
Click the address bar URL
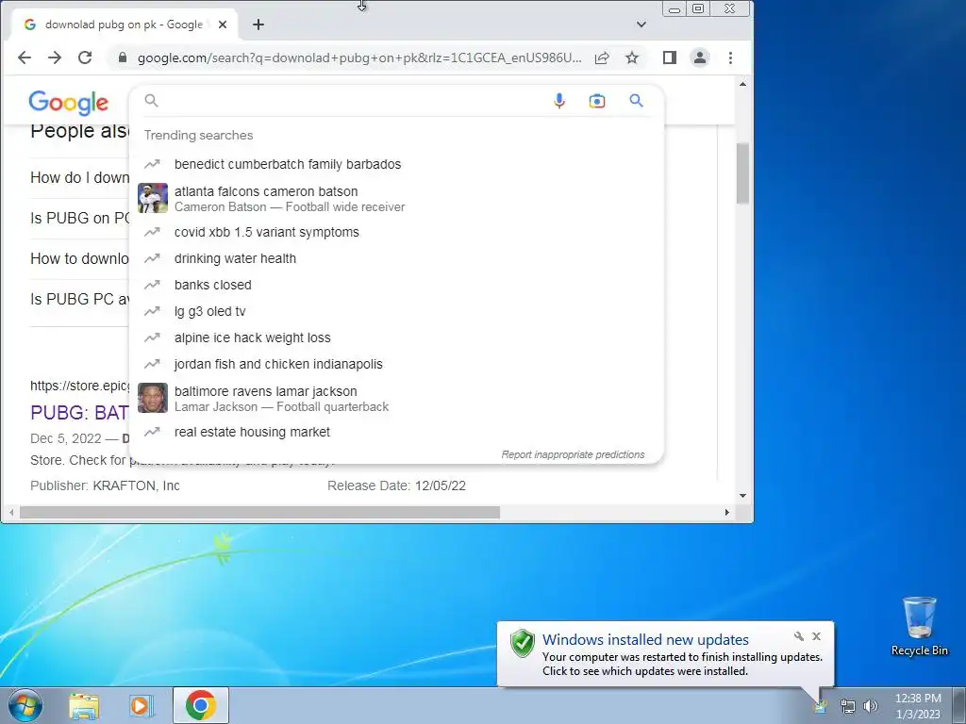coord(359,58)
